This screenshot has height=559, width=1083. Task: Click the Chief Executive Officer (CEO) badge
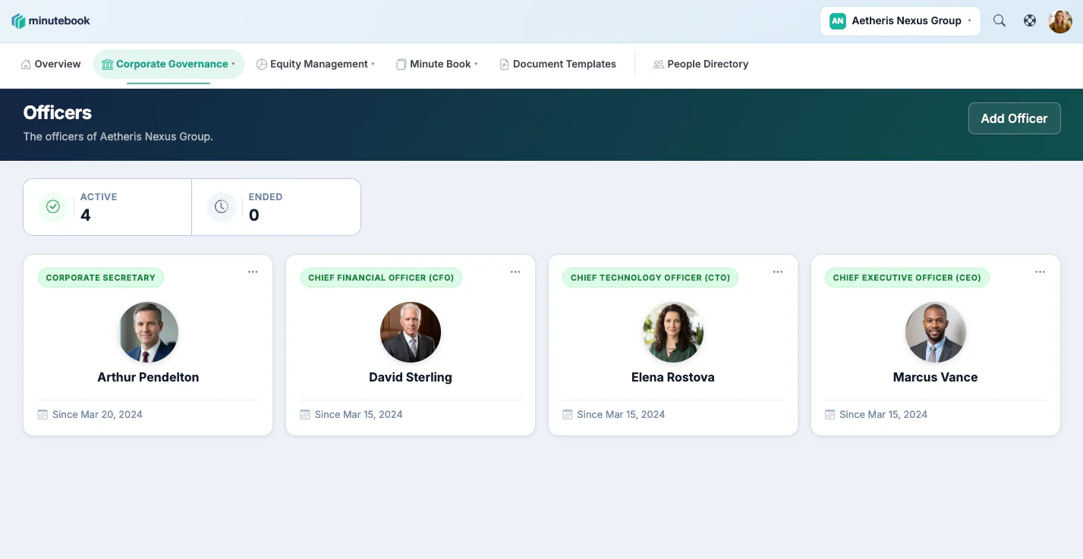point(907,278)
